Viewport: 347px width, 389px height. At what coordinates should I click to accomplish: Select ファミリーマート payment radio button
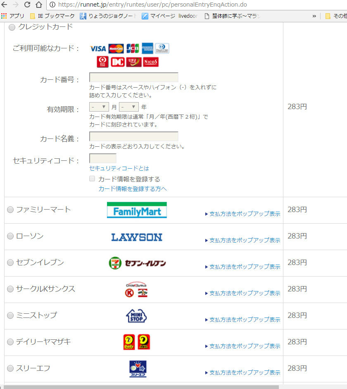pyautogui.click(x=10, y=210)
